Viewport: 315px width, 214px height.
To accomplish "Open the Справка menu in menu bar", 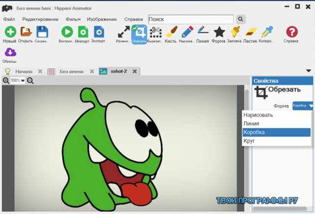I will 134,19.
